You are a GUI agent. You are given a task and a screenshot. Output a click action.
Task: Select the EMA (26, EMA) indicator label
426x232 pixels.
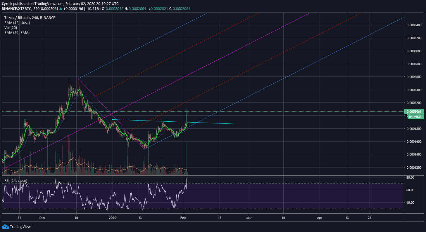pos(17,32)
